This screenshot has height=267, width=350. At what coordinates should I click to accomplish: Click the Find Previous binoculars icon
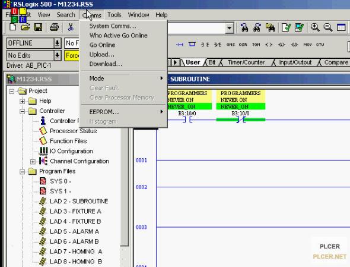[244, 27]
